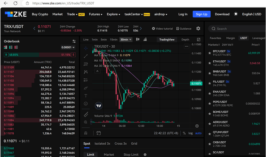Play the Video tutorial
The image size is (266, 157).
[162, 29]
